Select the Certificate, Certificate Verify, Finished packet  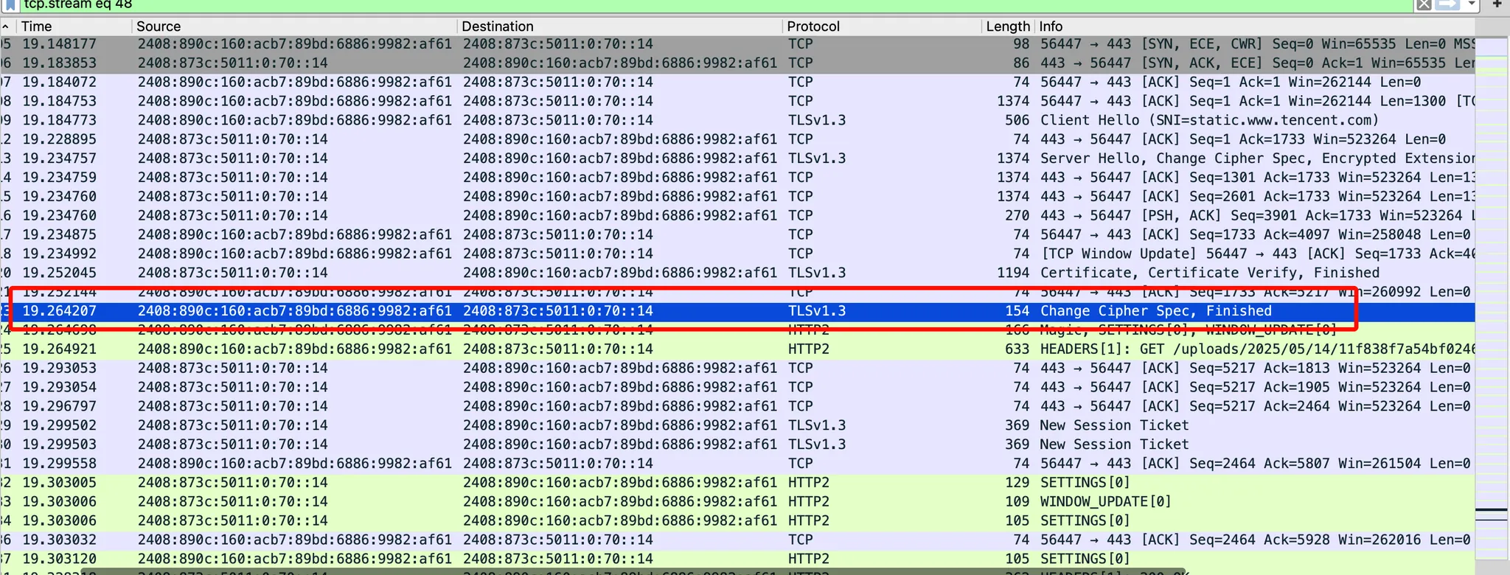[737, 273]
